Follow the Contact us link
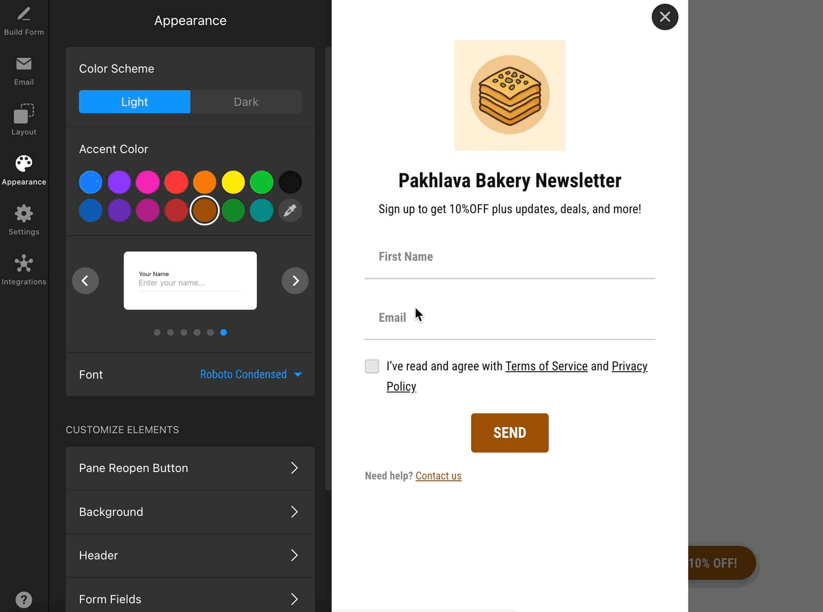The height and width of the screenshot is (612, 823). (x=438, y=476)
